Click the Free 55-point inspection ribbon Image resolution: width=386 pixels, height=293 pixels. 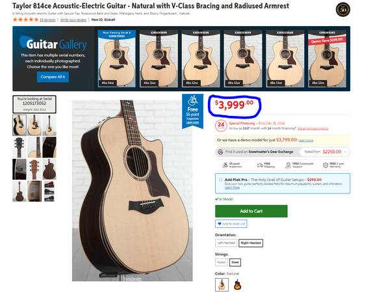coord(192,111)
